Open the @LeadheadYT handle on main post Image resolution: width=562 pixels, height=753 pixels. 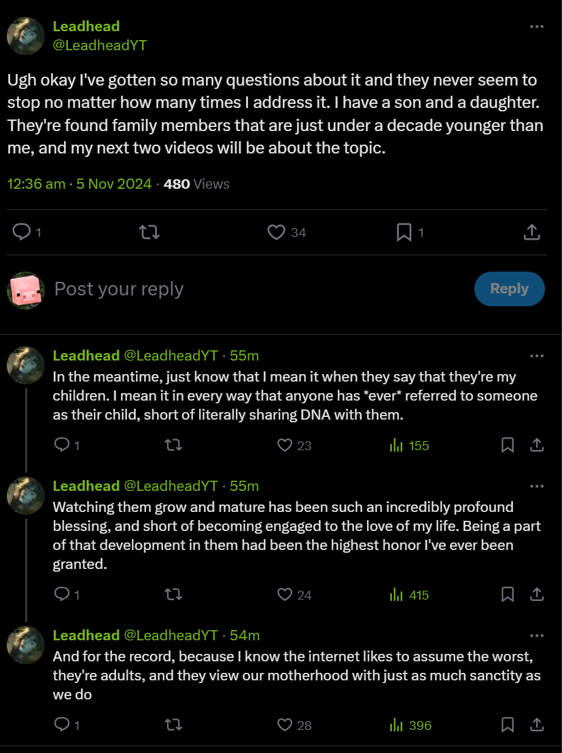[100, 45]
